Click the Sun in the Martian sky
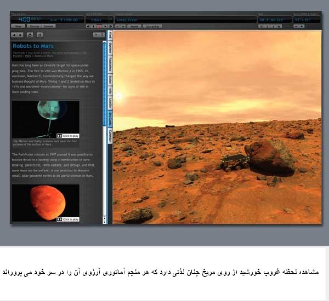 pos(119,96)
